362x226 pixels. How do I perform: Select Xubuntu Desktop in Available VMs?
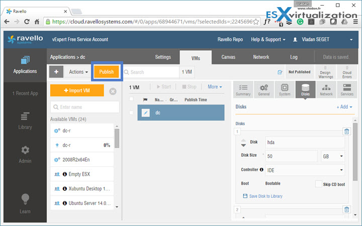(x=82, y=189)
